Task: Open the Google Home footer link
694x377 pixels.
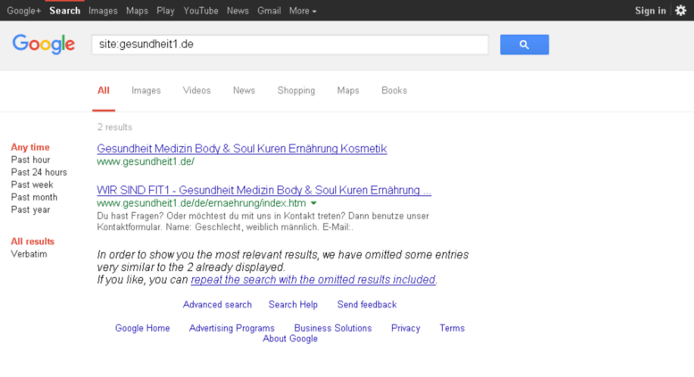Action: (x=143, y=329)
